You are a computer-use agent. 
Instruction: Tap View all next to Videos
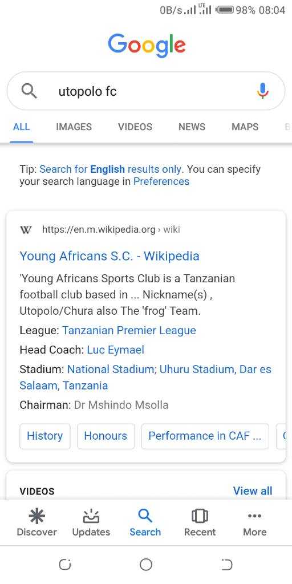(x=253, y=491)
